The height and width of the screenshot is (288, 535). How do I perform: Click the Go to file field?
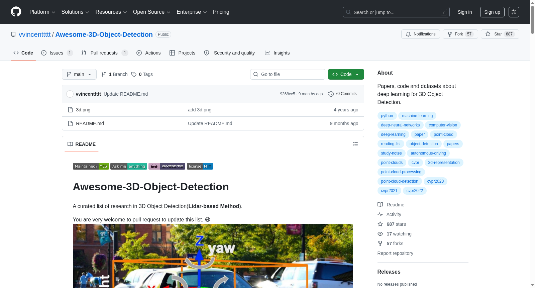[x=288, y=74]
